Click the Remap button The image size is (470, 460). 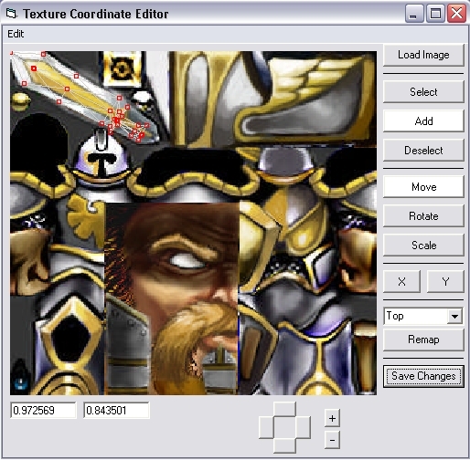point(423,340)
